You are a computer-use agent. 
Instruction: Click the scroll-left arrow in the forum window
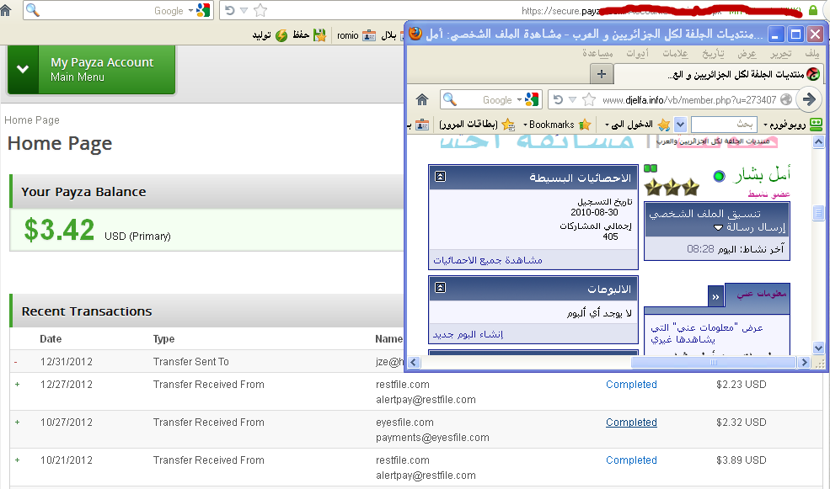[414, 362]
